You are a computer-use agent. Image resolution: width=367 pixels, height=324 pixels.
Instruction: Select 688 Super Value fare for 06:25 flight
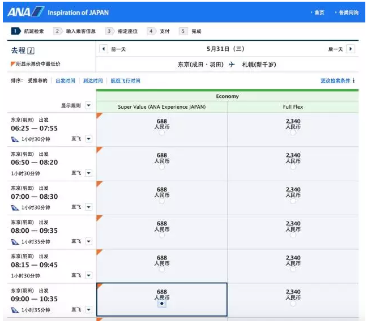point(162,134)
